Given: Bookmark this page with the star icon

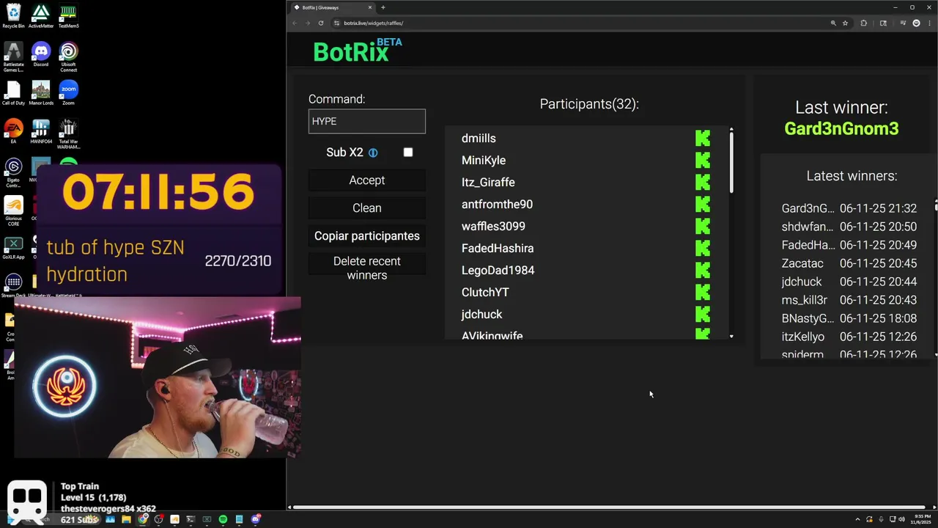Looking at the screenshot, I should click(x=845, y=23).
